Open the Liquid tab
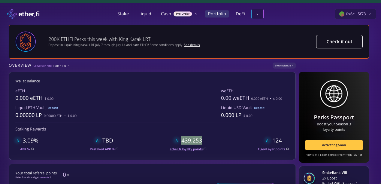This screenshot has height=184, width=381. (145, 14)
